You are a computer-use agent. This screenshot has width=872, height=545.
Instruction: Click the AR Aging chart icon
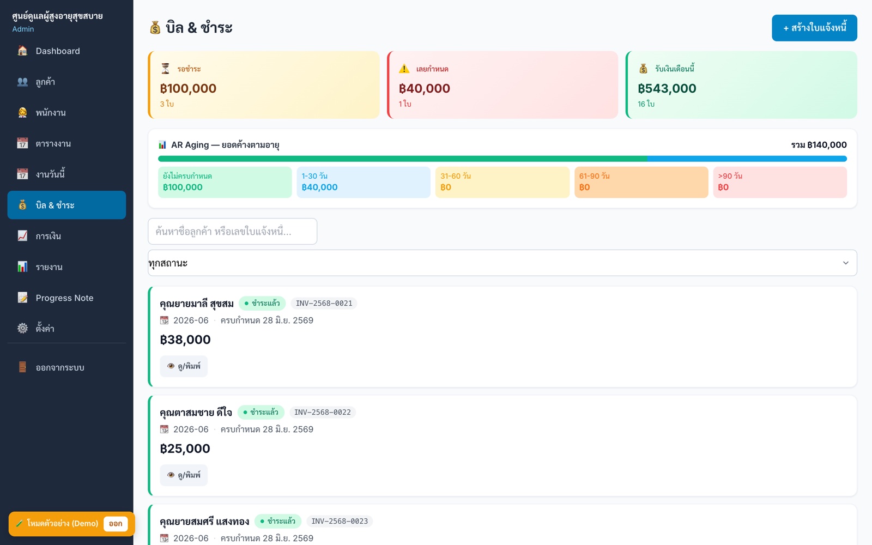[x=162, y=145]
